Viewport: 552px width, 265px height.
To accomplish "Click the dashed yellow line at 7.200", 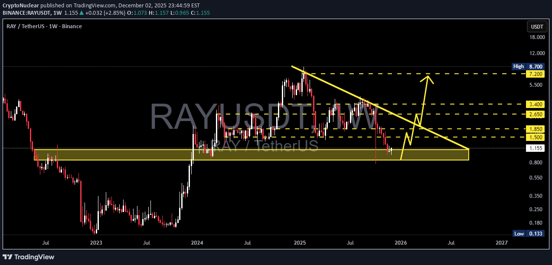I will 477,74.
